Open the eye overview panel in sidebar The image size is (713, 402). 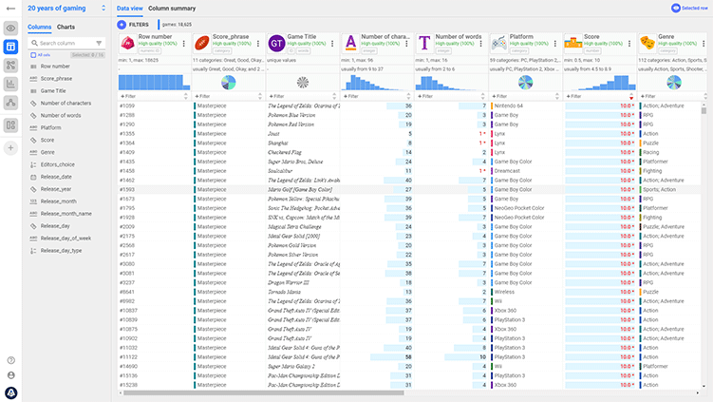[10, 29]
